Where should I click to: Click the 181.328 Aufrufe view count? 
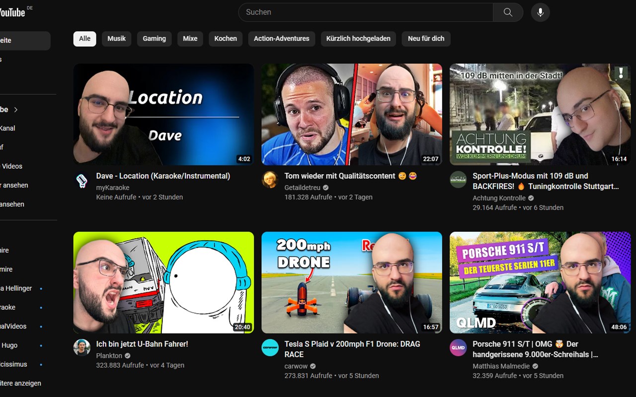309,197
